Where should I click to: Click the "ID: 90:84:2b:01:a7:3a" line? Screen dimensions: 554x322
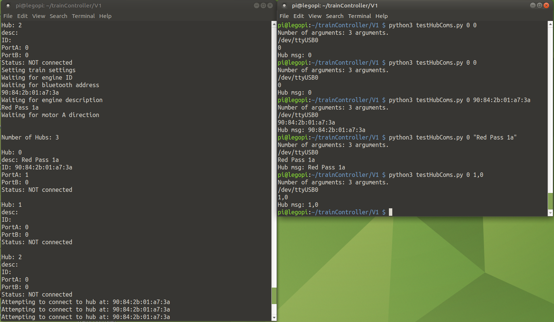tap(37, 167)
